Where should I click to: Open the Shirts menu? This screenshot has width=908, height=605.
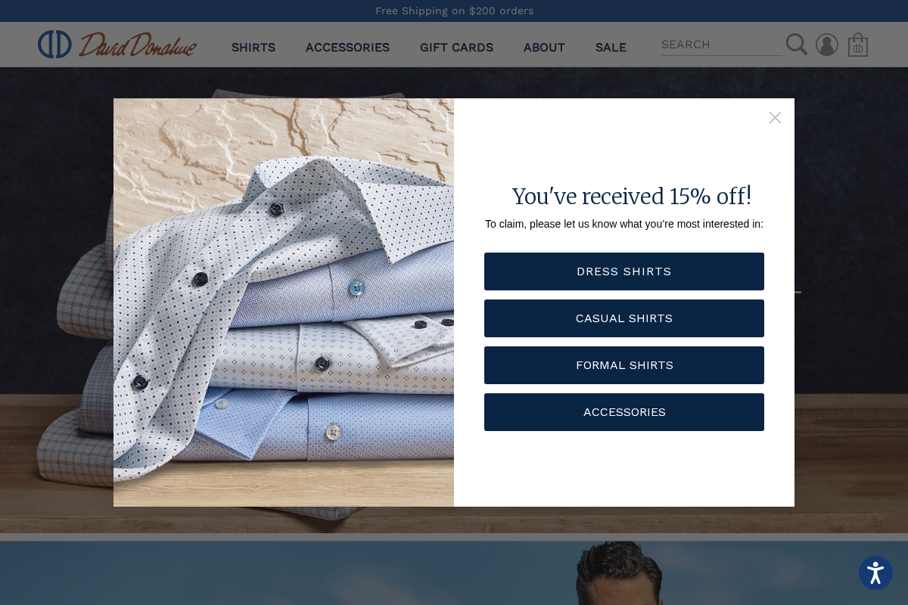253,48
